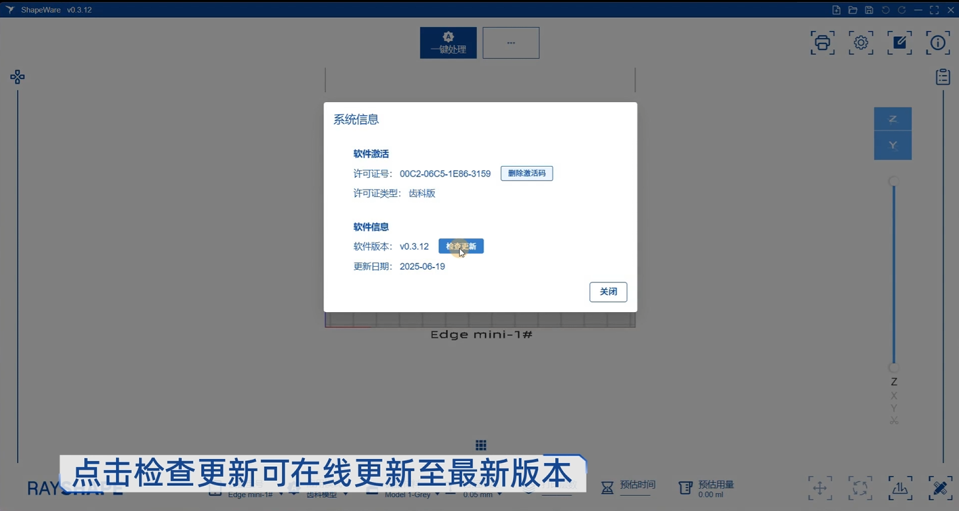This screenshot has width=959, height=511.
Task: Expand the Edge mini-1# printer dropdown
Action: [254, 495]
